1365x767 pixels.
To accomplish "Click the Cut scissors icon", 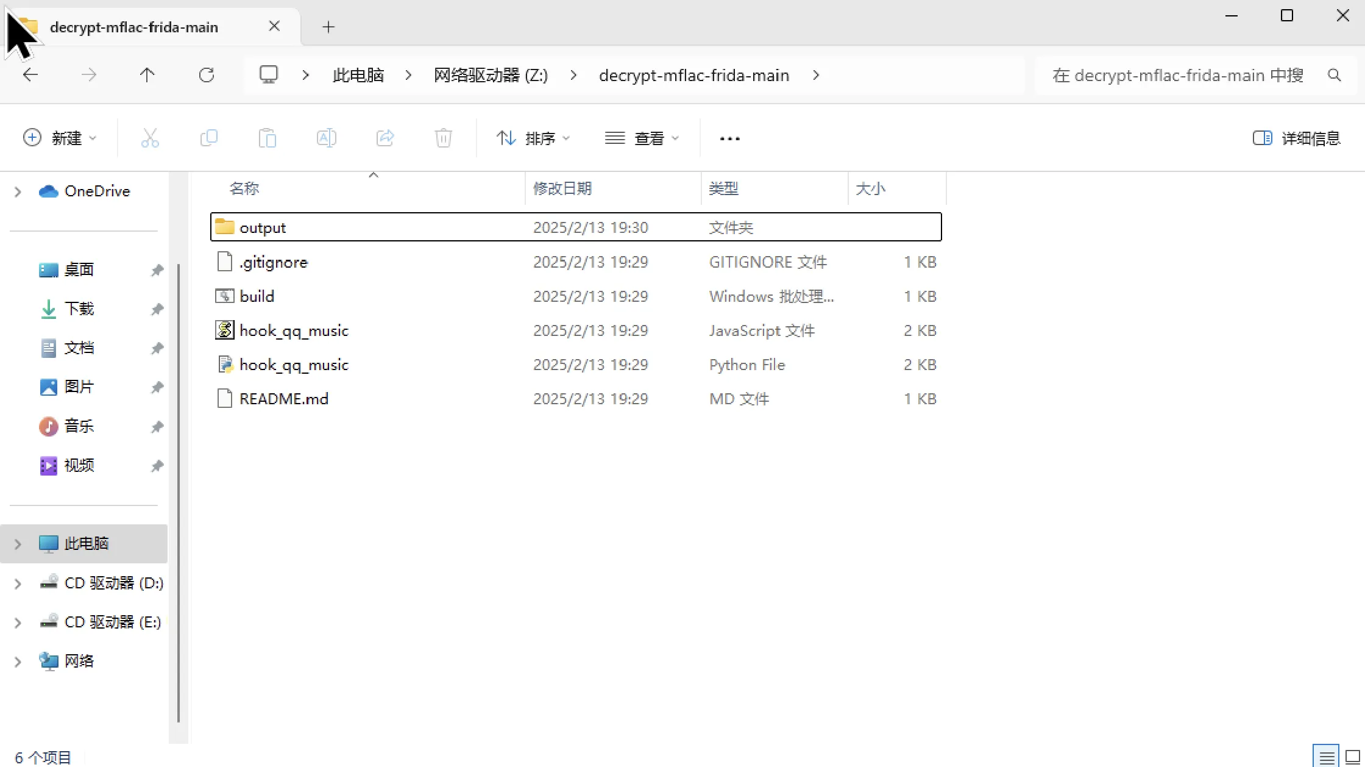I will click(x=150, y=138).
